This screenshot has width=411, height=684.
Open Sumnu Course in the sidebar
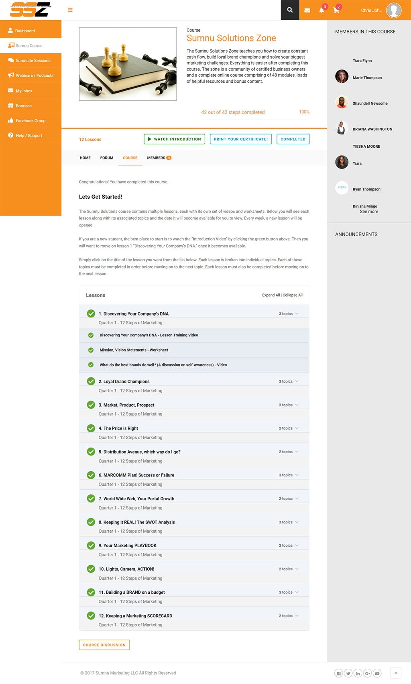(31, 45)
